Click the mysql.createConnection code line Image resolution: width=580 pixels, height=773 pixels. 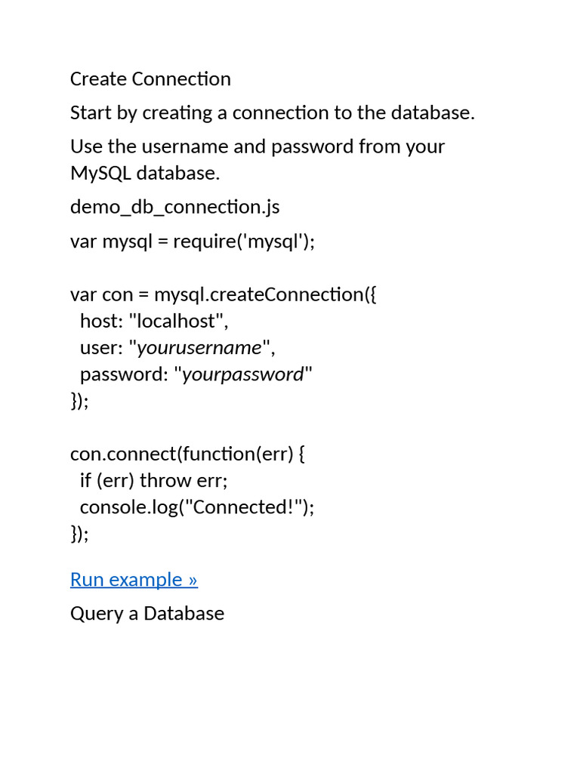(x=223, y=294)
